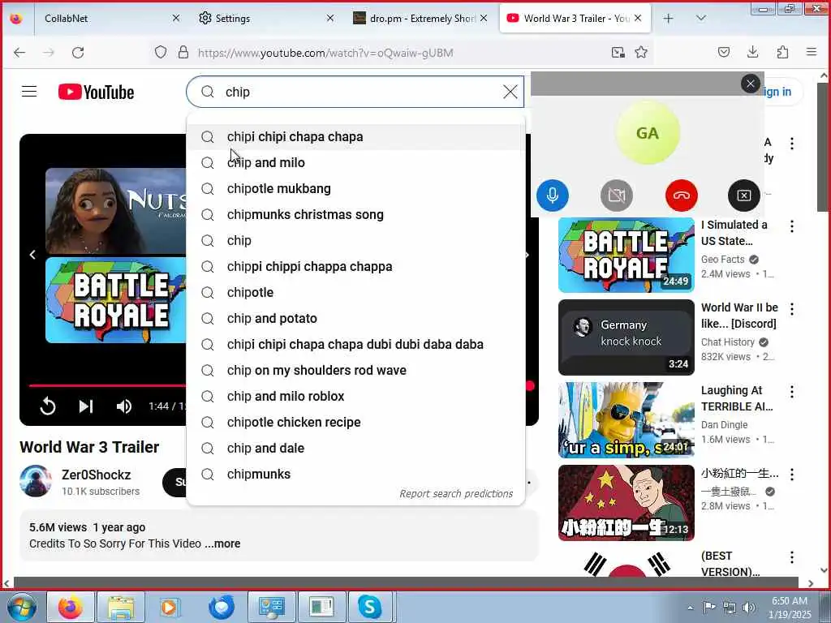
Task: Open the YouTube hamburger guide menu
Action: tap(29, 92)
